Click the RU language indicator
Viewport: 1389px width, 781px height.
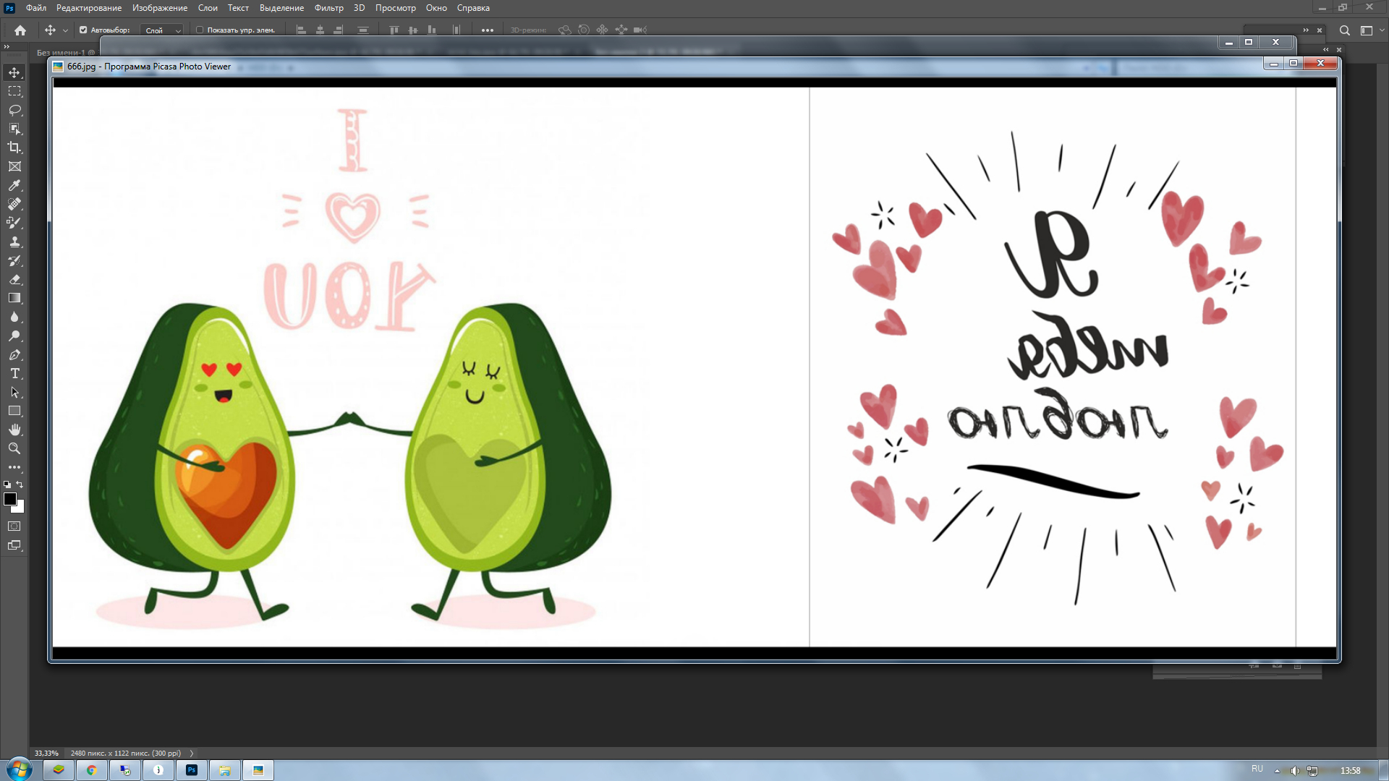coord(1257,769)
